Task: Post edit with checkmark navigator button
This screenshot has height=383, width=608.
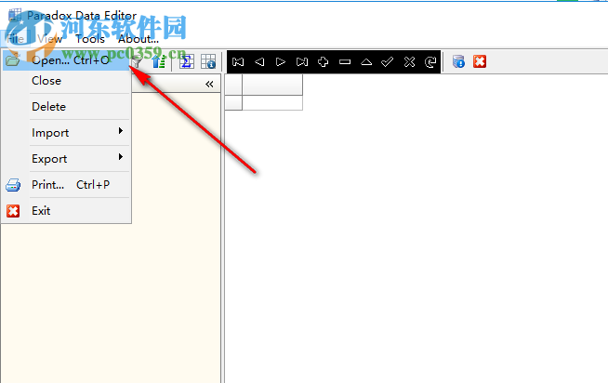Action: tap(388, 61)
